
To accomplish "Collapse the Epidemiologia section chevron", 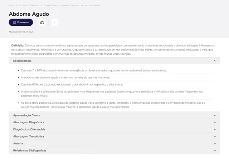I will pyautogui.click(x=215, y=61).
